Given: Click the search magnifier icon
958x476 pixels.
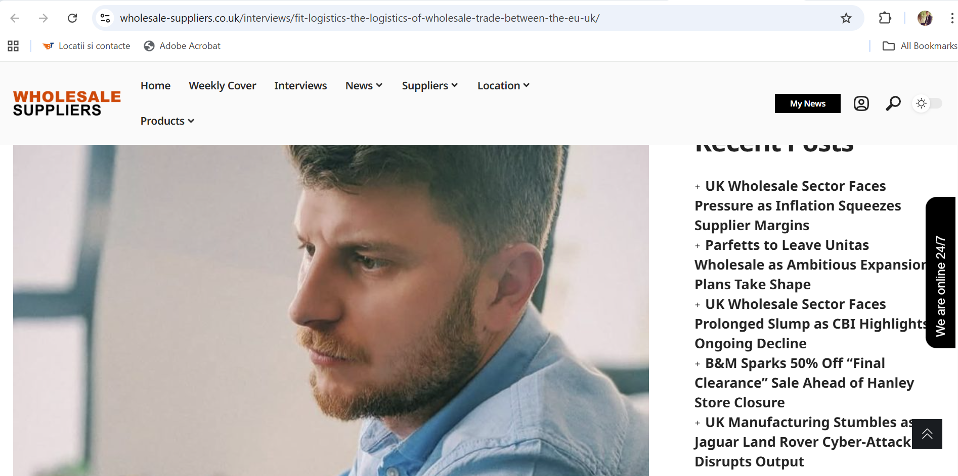Looking at the screenshot, I should click(x=893, y=103).
